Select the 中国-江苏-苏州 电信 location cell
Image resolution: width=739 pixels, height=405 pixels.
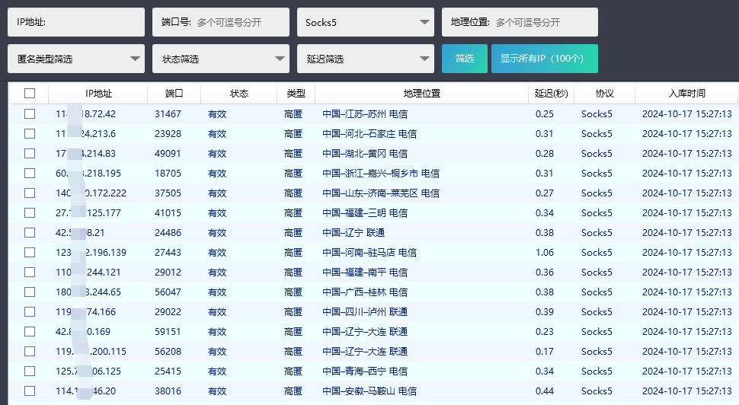tap(364, 114)
